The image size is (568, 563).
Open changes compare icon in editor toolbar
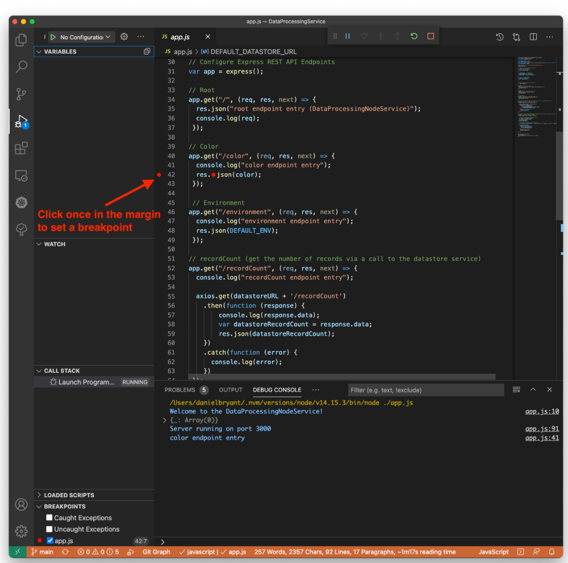[517, 37]
